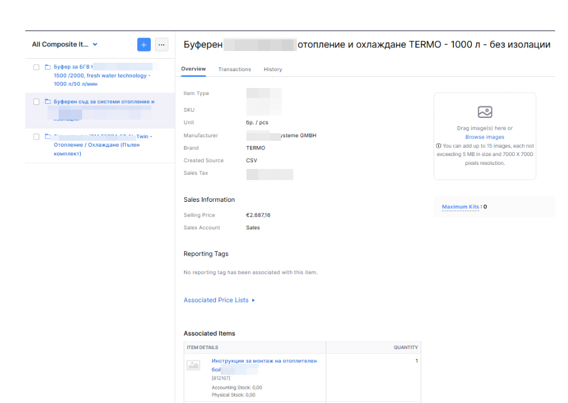The height and width of the screenshot is (403, 568).
Task: Click the plus icon to add a composite item
Action: (144, 45)
